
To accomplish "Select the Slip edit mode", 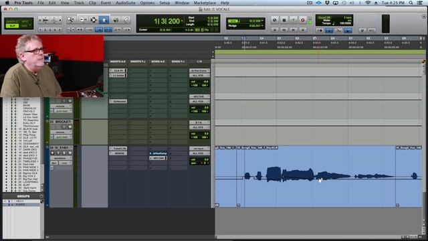I will tap(12, 25).
